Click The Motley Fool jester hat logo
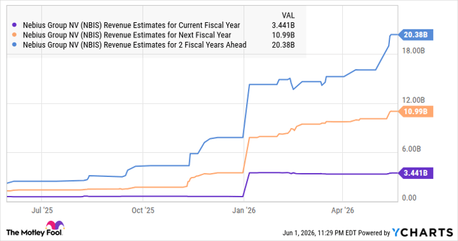The width and height of the screenshot is (458, 241). tap(54, 225)
